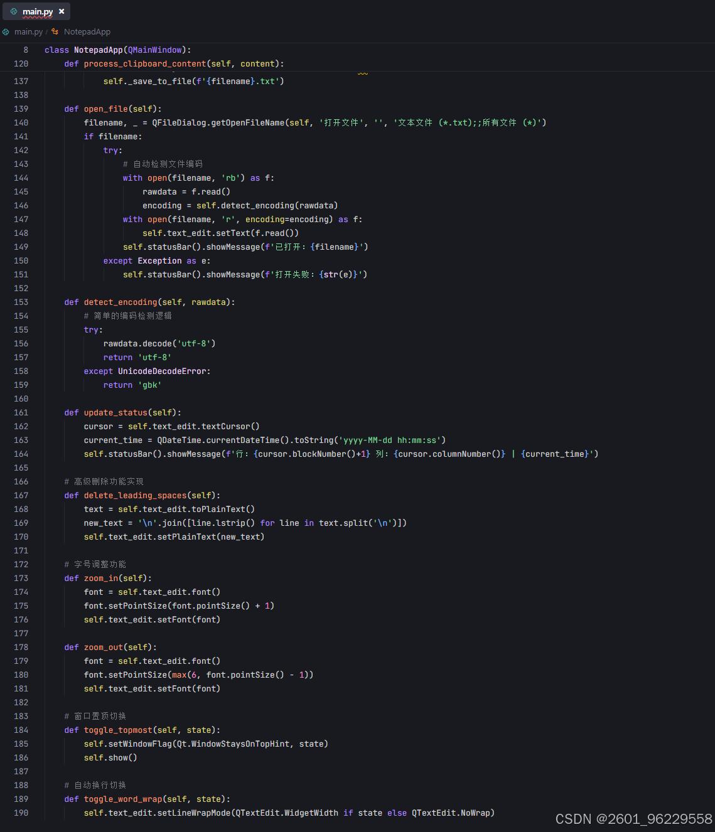This screenshot has height=832, width=715.
Task: Click the 已打开 status message line
Action: pyautogui.click(x=245, y=247)
